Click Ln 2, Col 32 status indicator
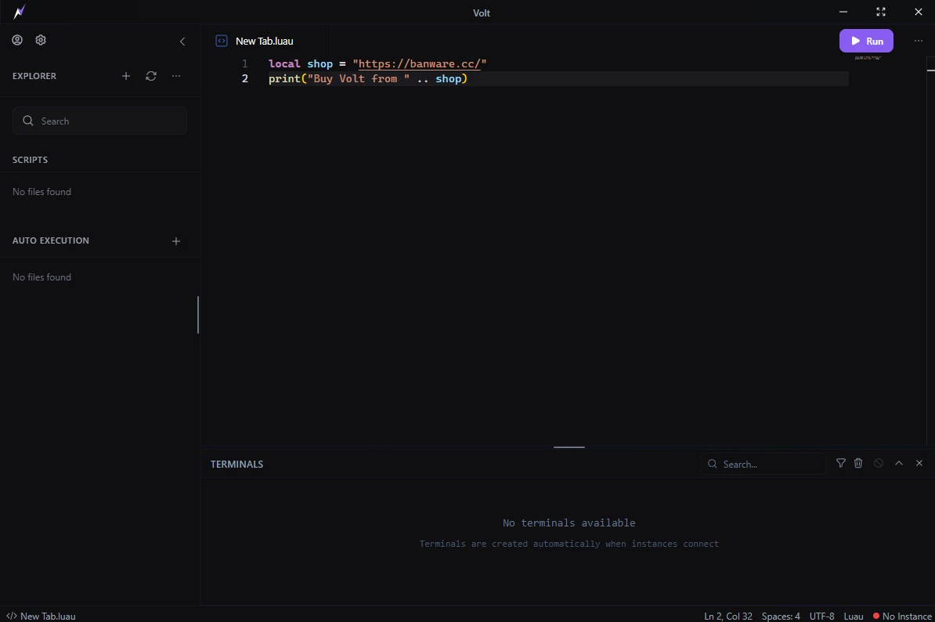Viewport: 935px width, 622px height. [x=728, y=616]
